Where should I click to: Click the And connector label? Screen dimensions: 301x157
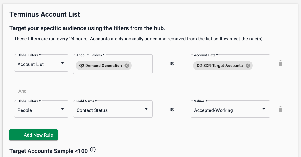point(22,91)
